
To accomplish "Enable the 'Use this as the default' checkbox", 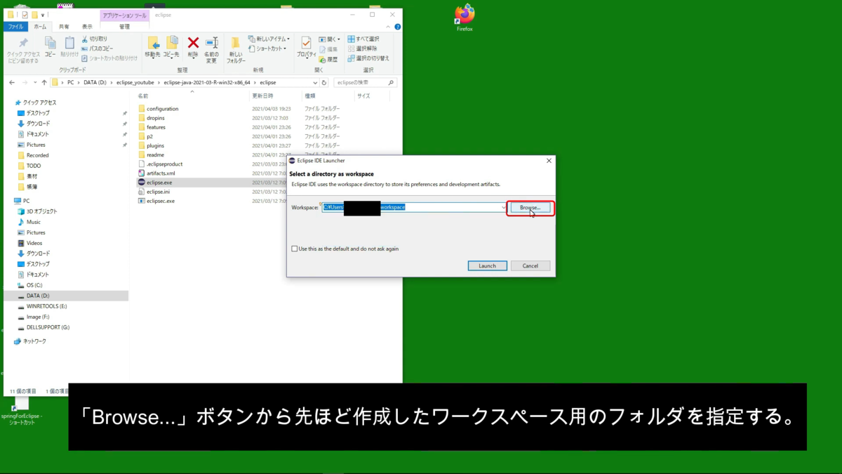I will click(x=295, y=248).
